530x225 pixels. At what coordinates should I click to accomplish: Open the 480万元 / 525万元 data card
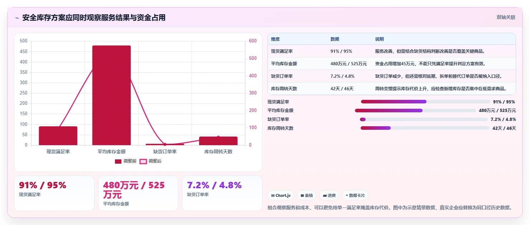138,193
